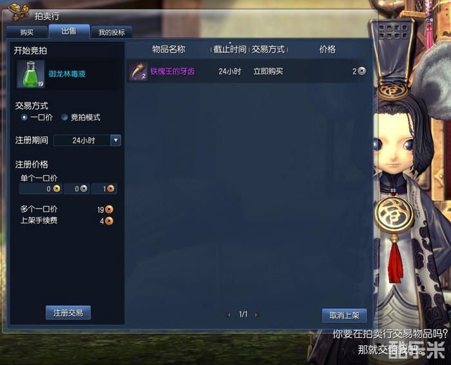
Task: Click the auction house emblem icon
Action: [19, 12]
